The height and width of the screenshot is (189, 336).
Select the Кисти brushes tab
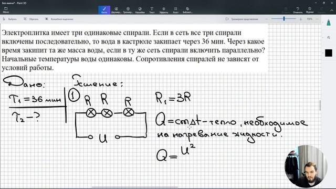[104, 10]
